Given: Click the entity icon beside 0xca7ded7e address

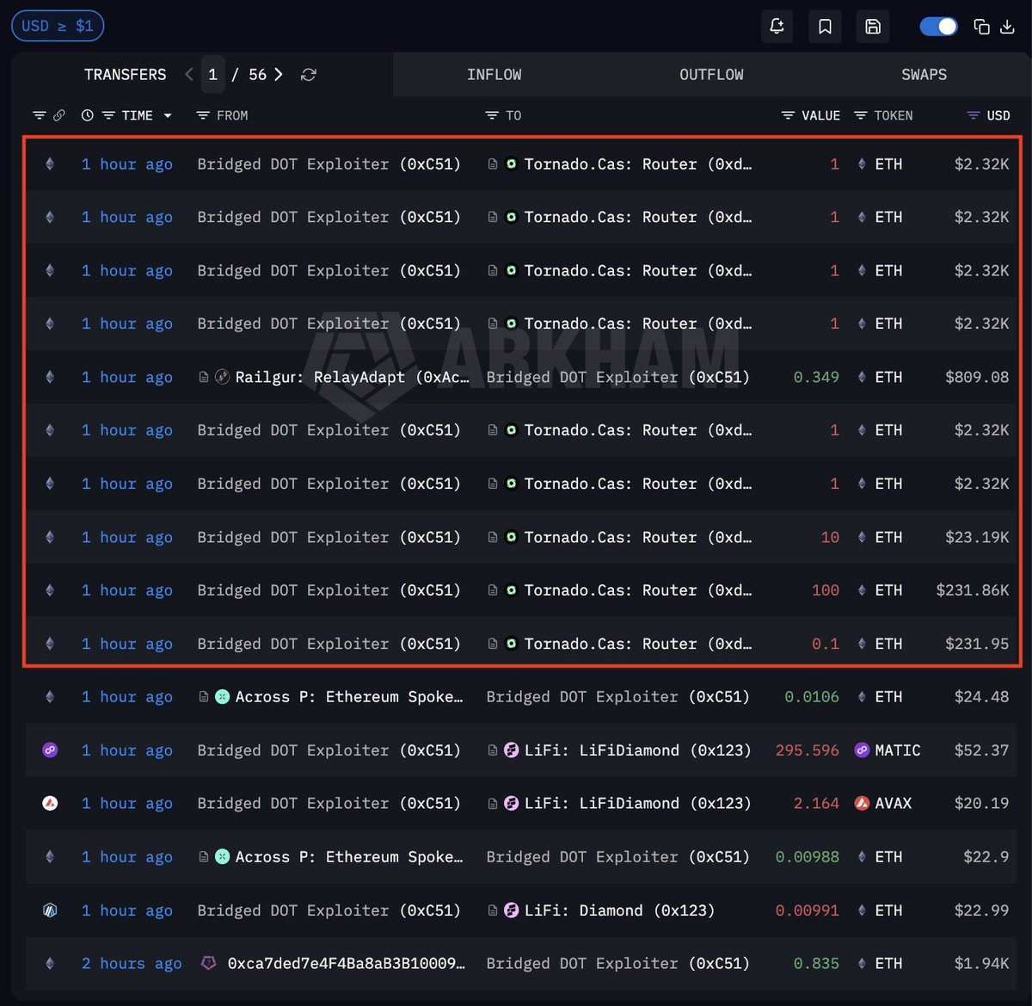Looking at the screenshot, I should 208,964.
